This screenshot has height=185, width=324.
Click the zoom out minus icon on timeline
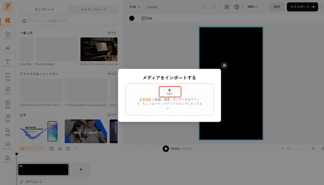[x=283, y=148]
